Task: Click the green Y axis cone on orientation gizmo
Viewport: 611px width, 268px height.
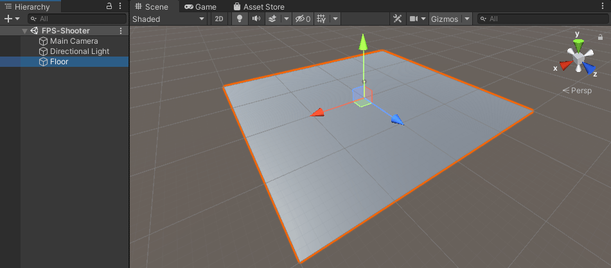Action: [579, 44]
